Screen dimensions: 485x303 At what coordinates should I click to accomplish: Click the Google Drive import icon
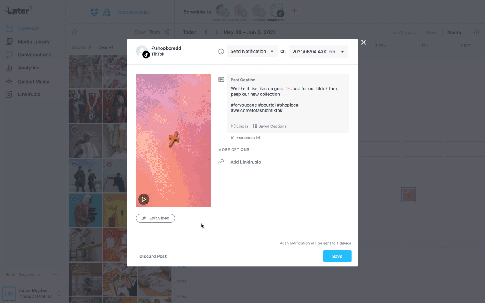click(x=107, y=12)
